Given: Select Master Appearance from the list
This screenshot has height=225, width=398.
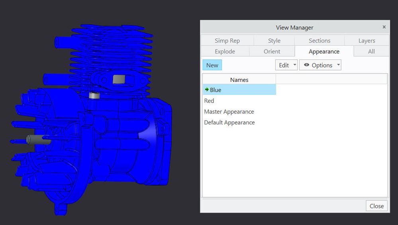Looking at the screenshot, I should (229, 112).
